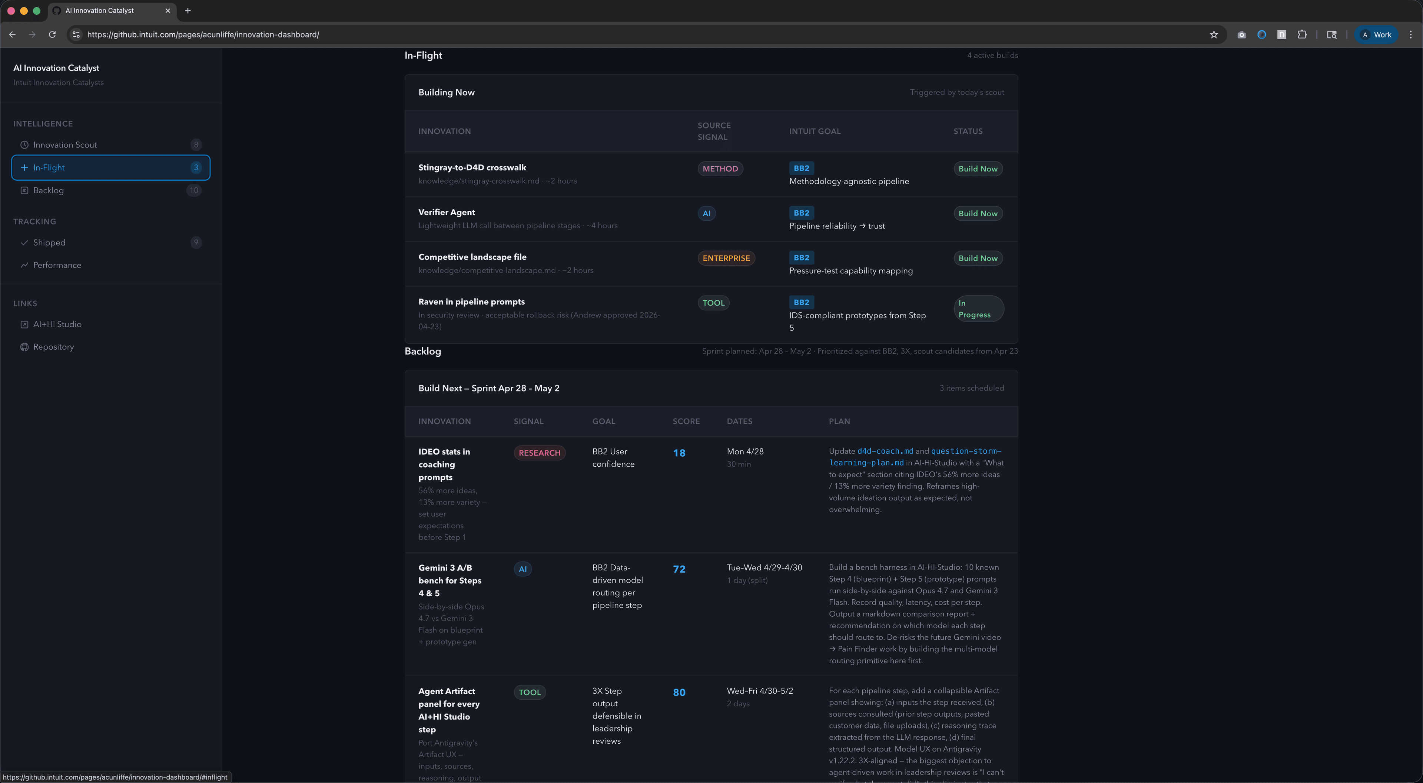Click the ENTERPRISE source signal tag
1423x783 pixels.
[726, 258]
